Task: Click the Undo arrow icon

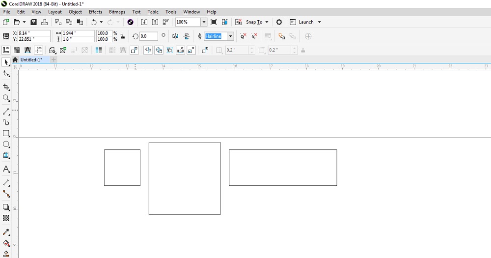Action: pos(94,22)
